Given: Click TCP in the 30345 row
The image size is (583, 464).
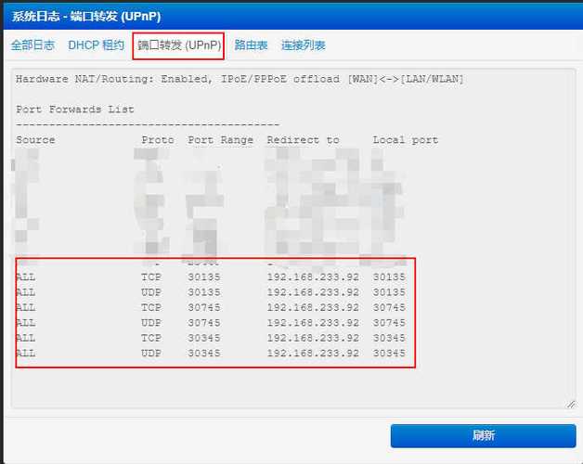Looking at the screenshot, I should click(151, 338).
